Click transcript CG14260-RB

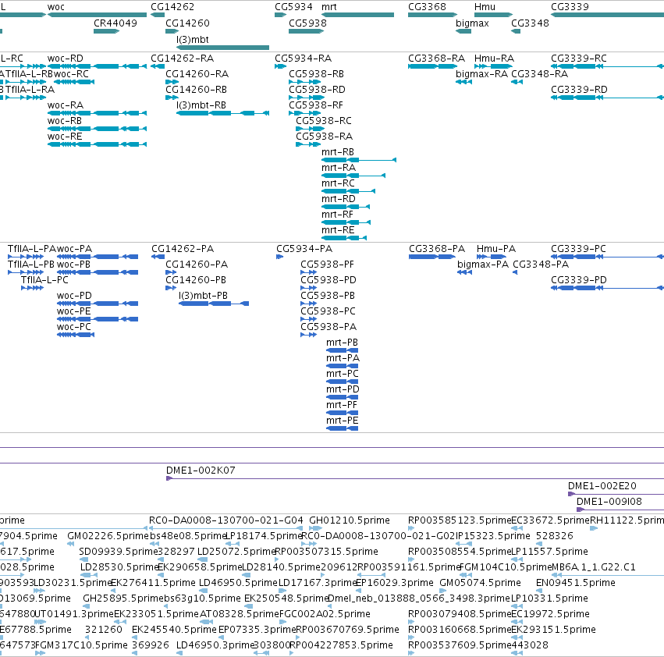[x=196, y=90]
